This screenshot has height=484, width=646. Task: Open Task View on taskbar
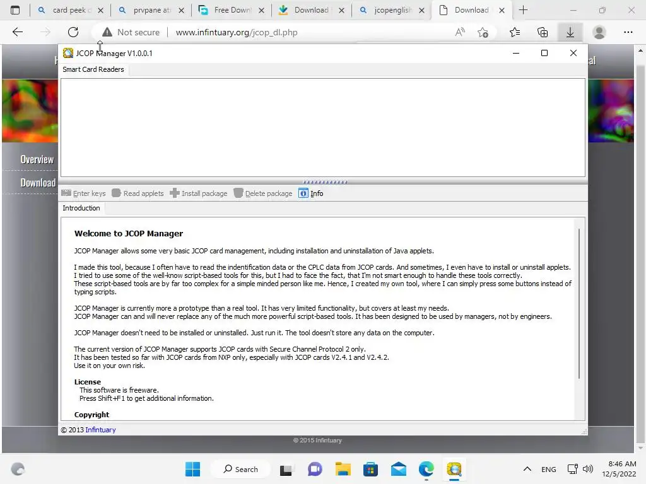[x=286, y=469]
